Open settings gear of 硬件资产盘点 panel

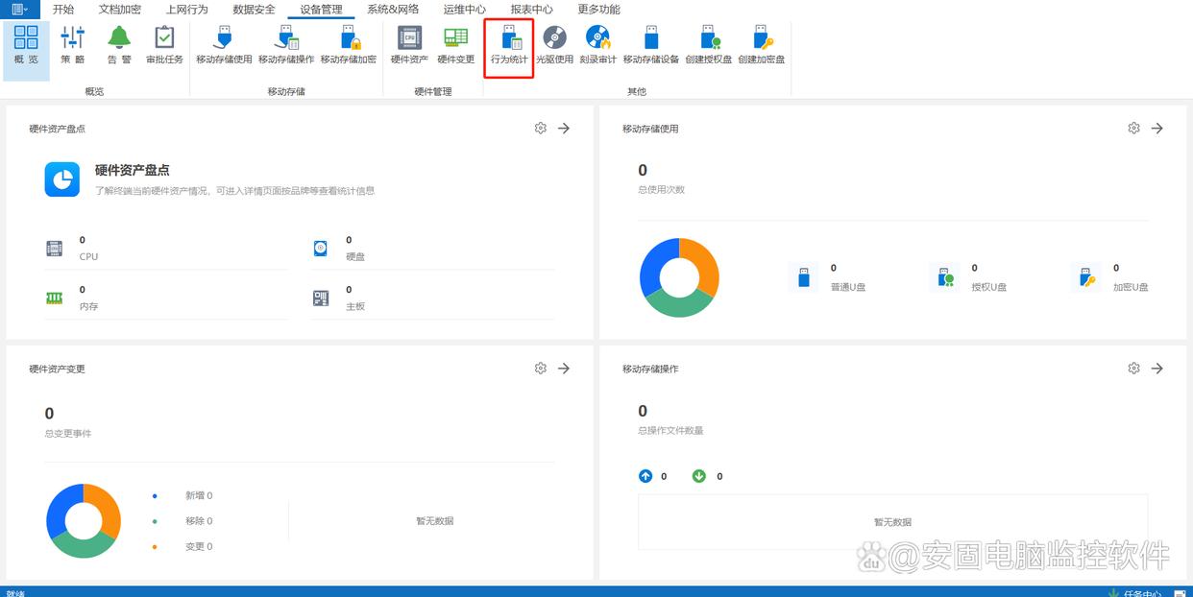click(x=541, y=128)
